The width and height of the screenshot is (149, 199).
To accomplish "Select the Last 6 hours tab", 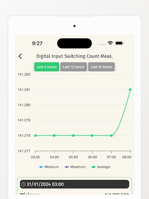I will coord(47,67).
